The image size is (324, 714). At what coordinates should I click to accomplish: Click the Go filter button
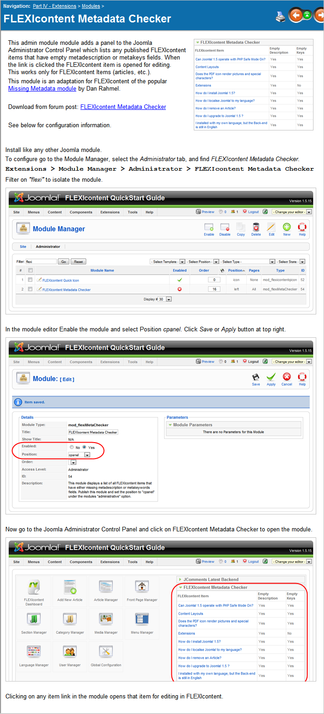[63, 262]
